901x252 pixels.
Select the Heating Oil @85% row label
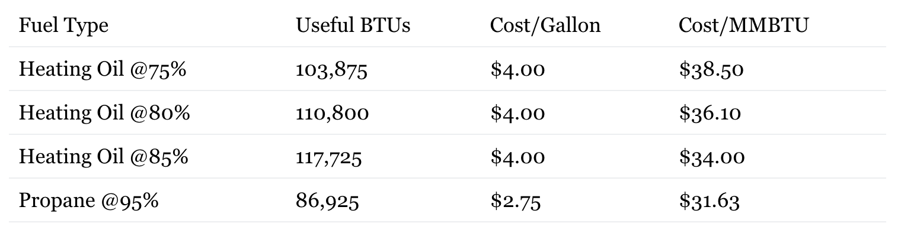(x=104, y=157)
